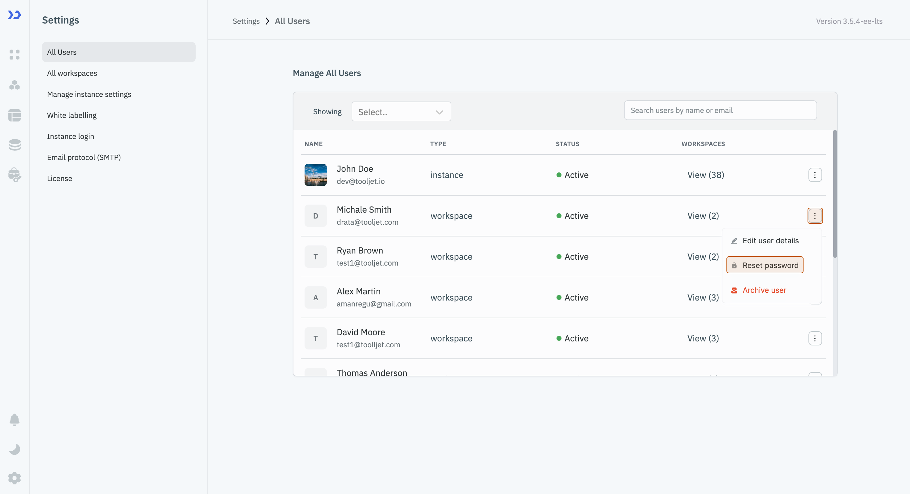The image size is (910, 494).
Task: Toggle dark mode moon icon
Action: 15,449
